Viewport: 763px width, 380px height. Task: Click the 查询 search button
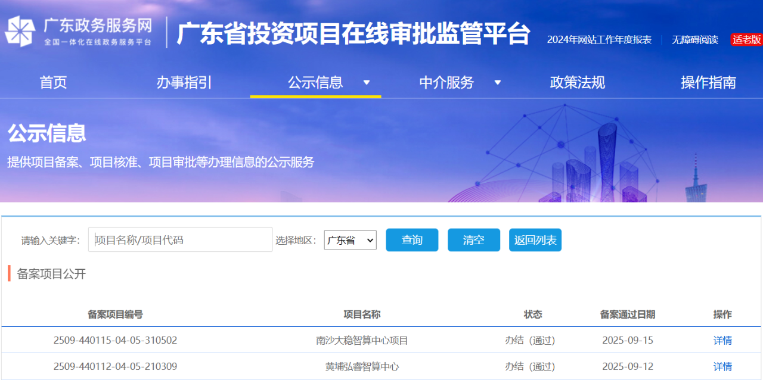point(412,240)
